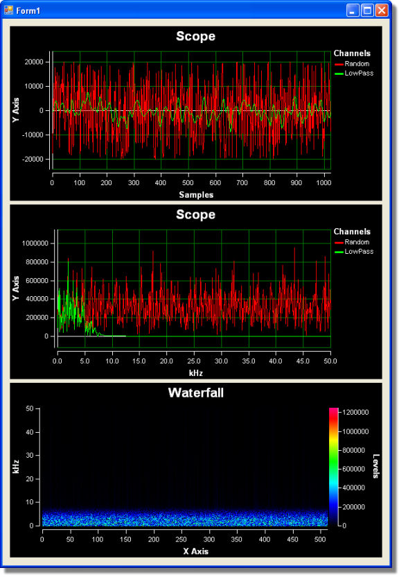This screenshot has width=399, height=577.
Task: Minimize the Form1 window
Action: click(353, 10)
